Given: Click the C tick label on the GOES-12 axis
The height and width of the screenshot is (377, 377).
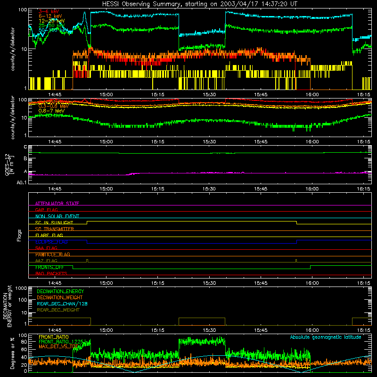Looking at the screenshot, I should point(25,147).
